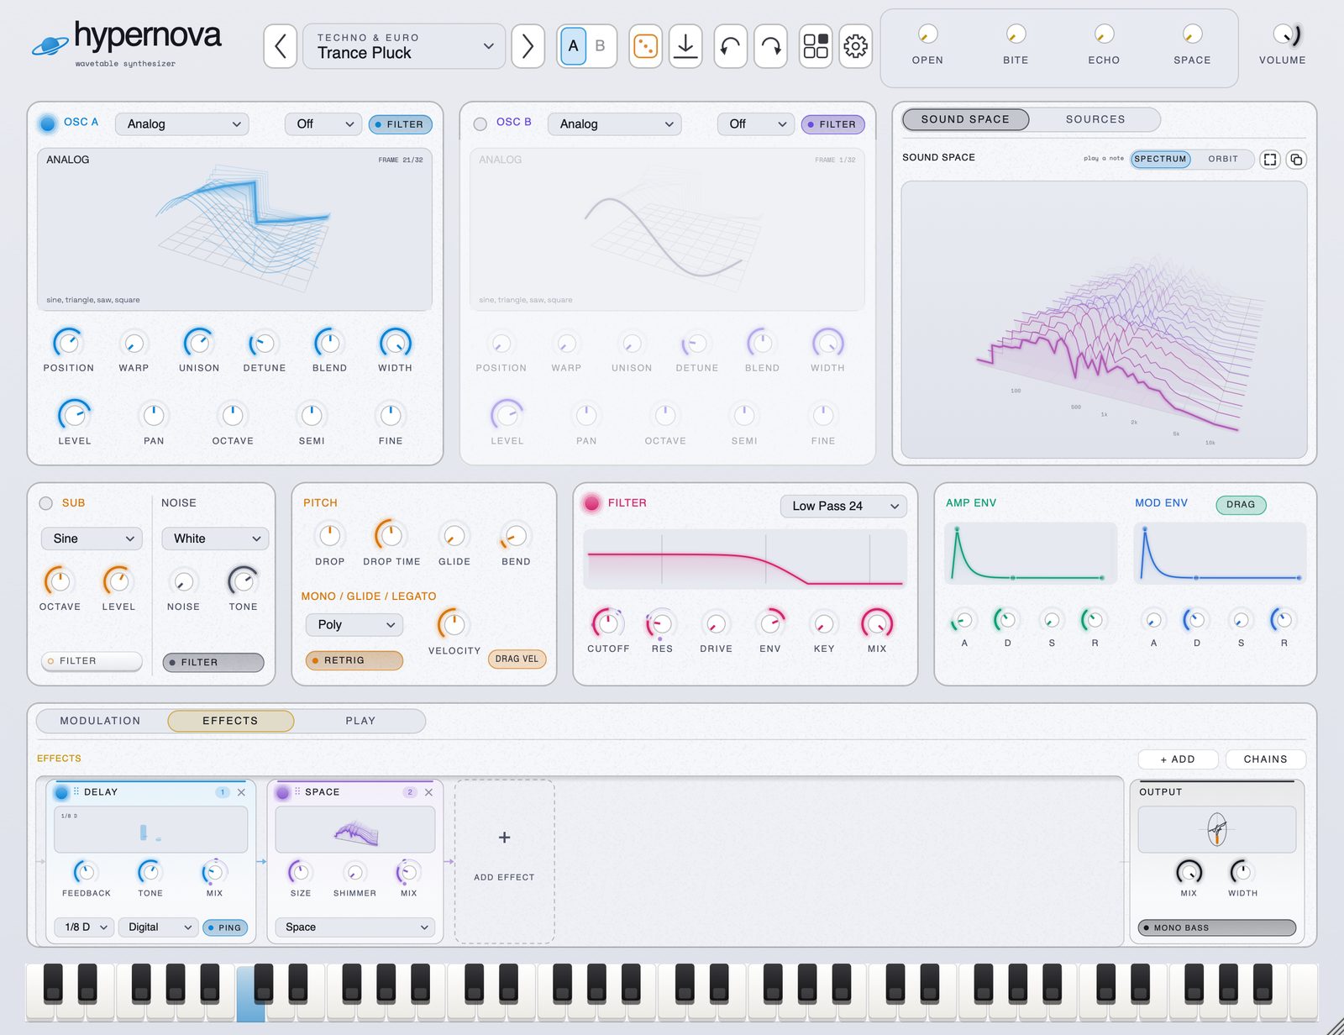Open the grid layout view icon
Image resolution: width=1344 pixels, height=1035 pixels.
[816, 46]
